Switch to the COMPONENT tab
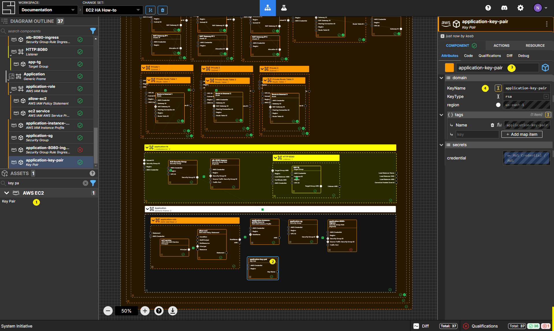 coord(462,46)
